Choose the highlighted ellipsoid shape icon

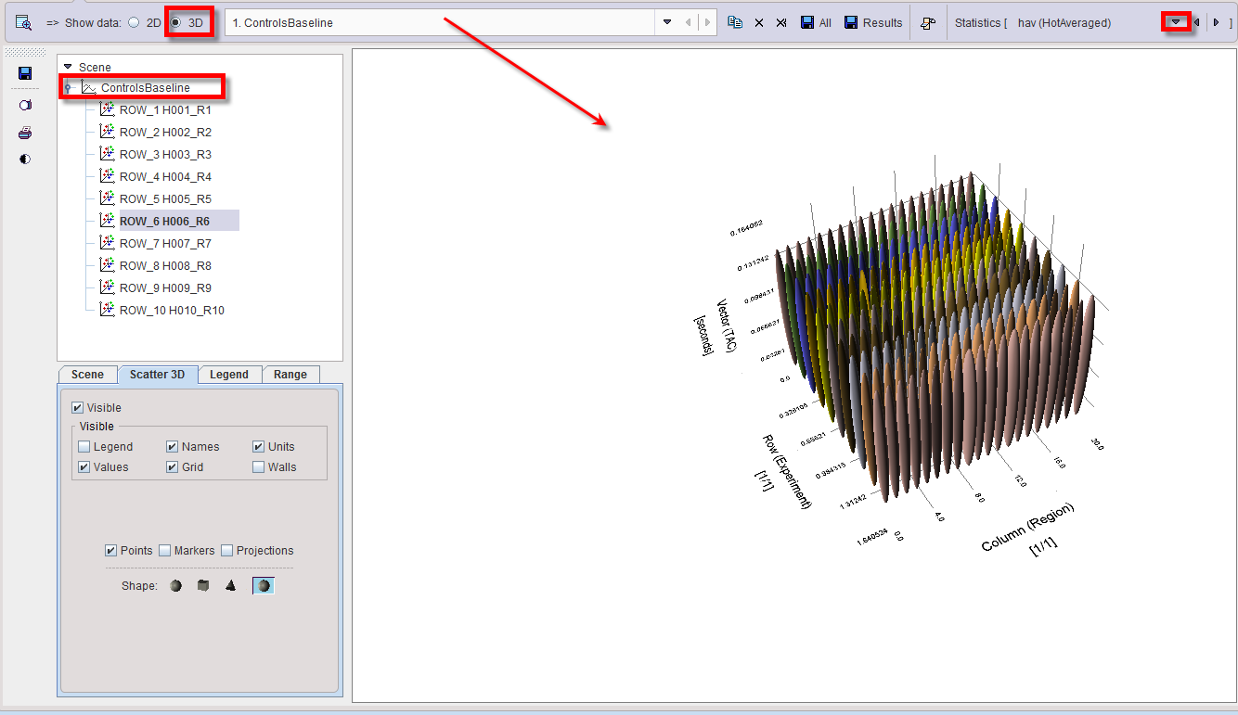coord(264,586)
